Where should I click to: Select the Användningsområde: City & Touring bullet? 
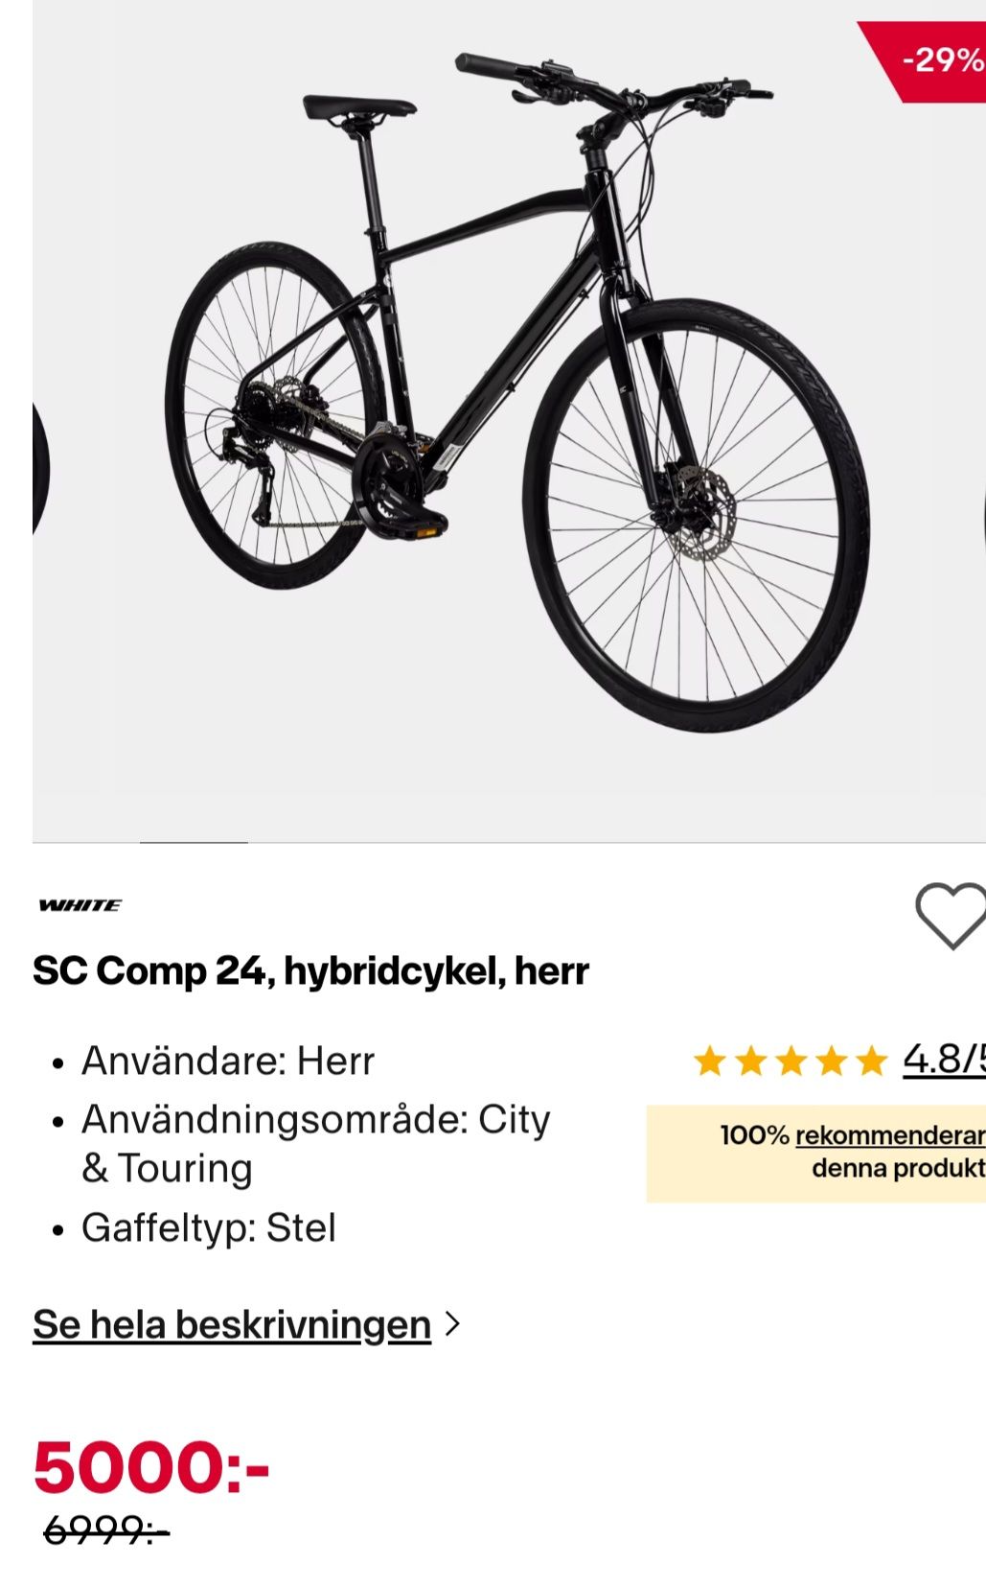[x=315, y=1143]
